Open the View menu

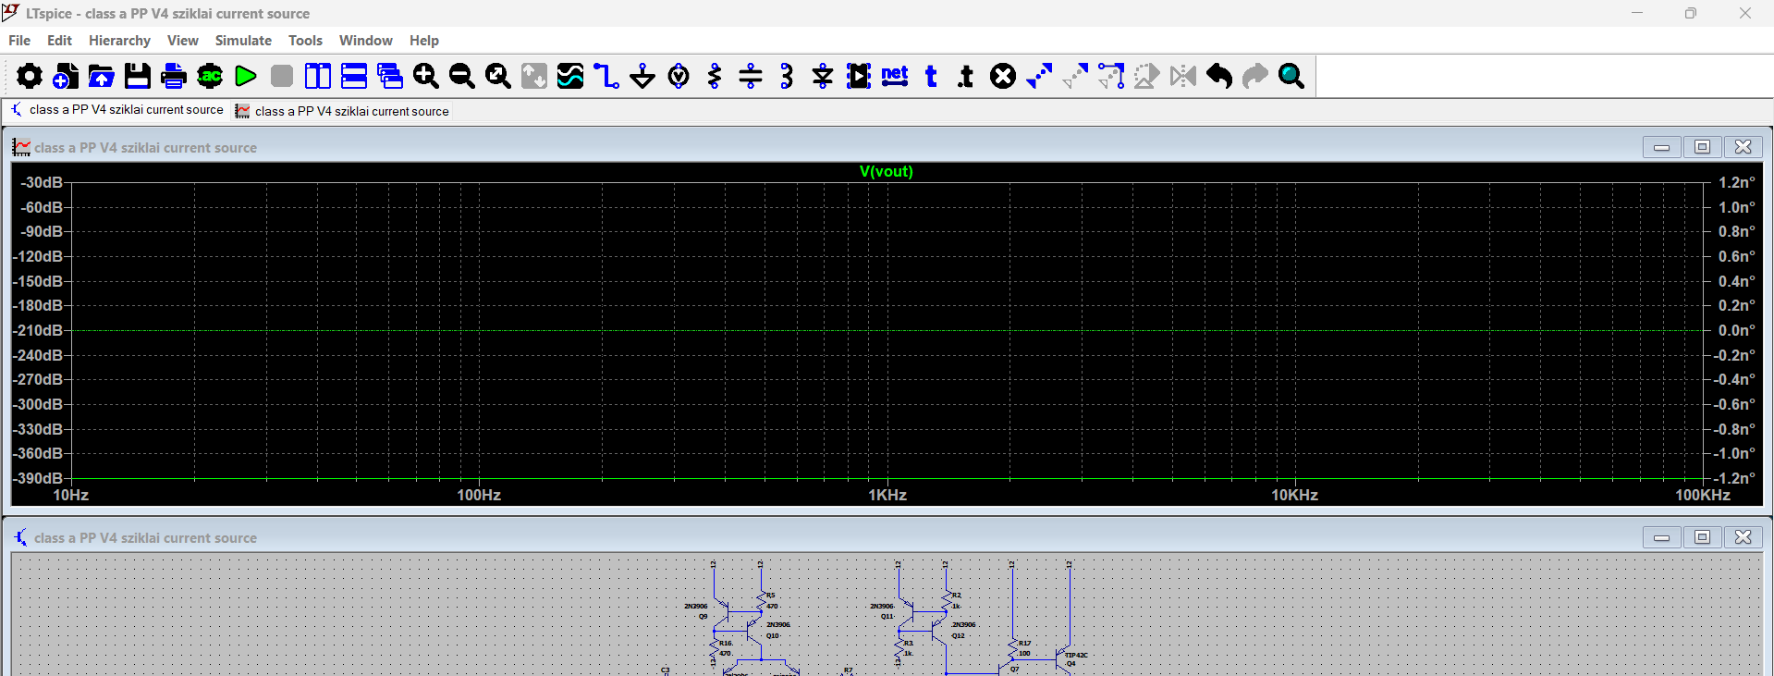tap(182, 41)
